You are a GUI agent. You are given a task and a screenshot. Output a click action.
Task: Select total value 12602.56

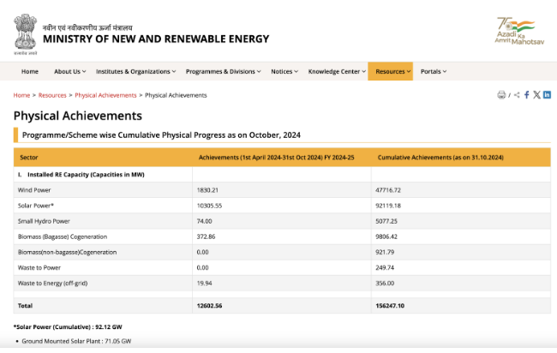209,306
